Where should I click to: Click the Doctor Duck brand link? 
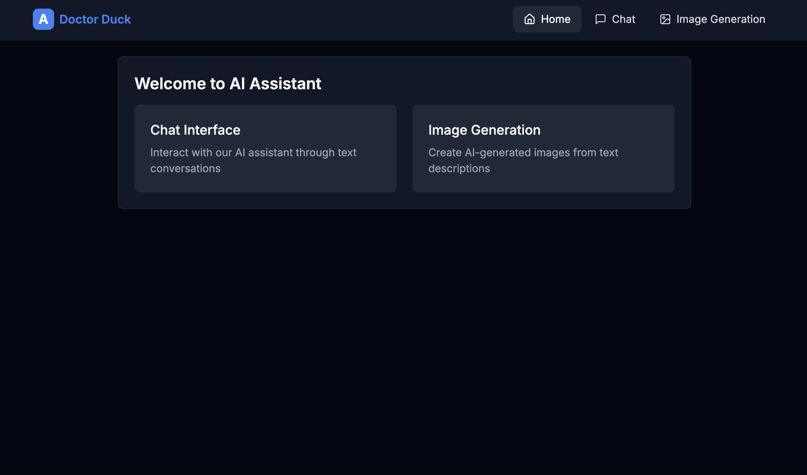tap(95, 19)
